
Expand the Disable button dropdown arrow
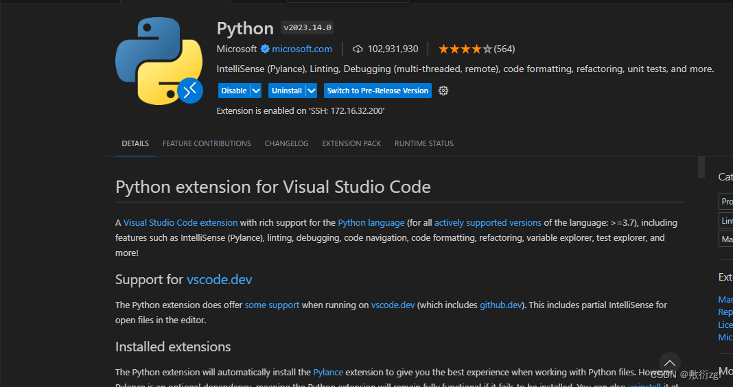click(x=256, y=91)
